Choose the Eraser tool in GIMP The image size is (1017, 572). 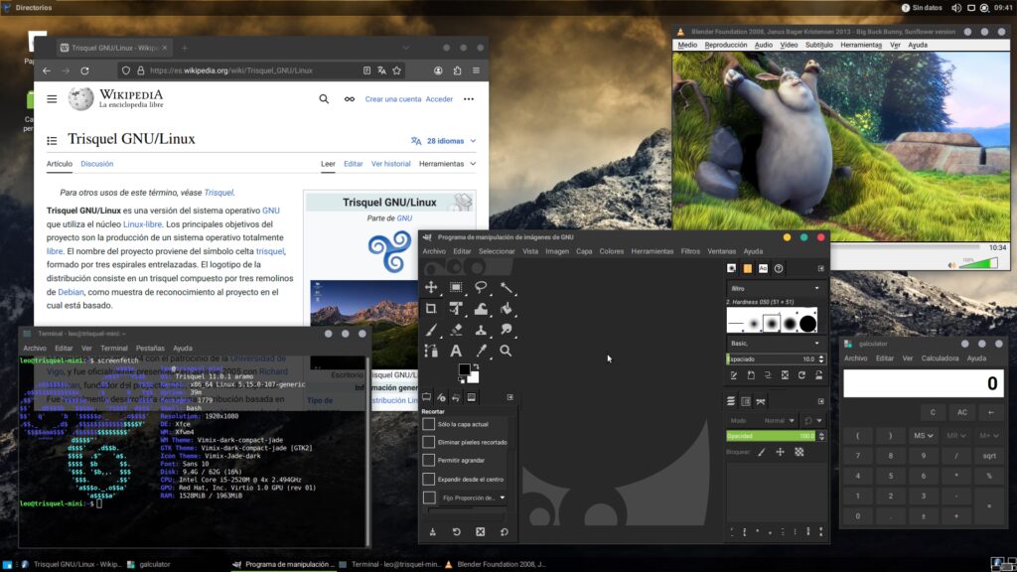click(x=456, y=330)
